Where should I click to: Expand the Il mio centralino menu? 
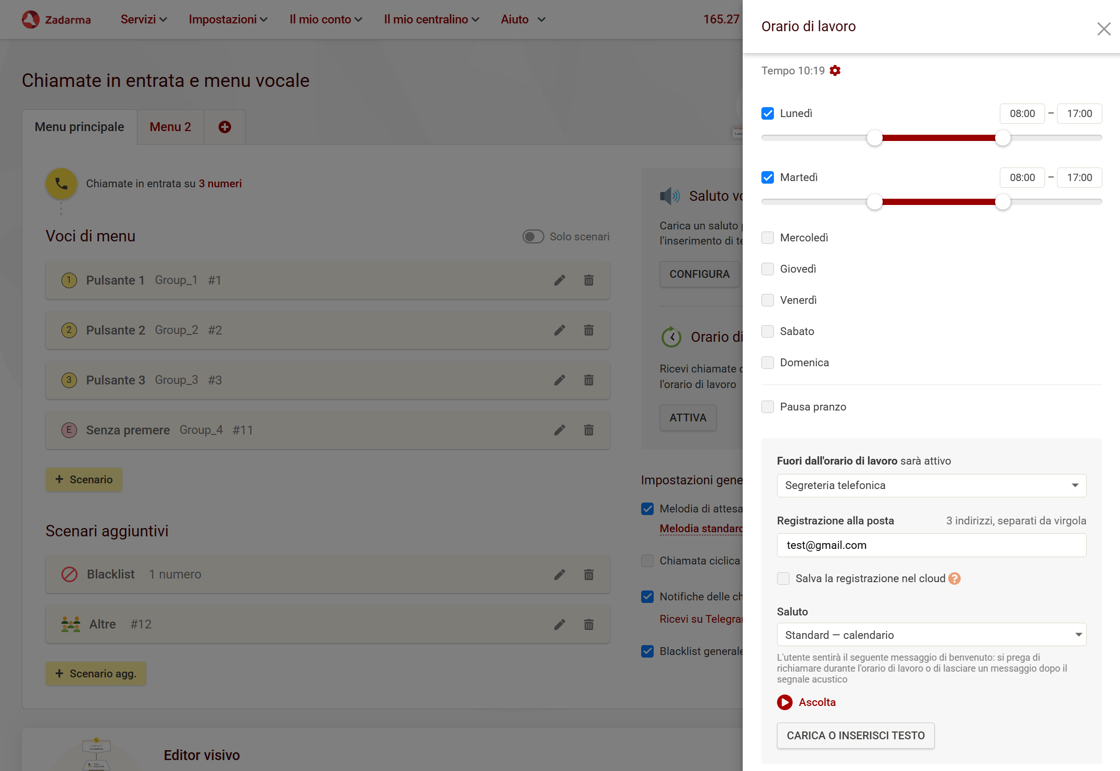click(431, 19)
